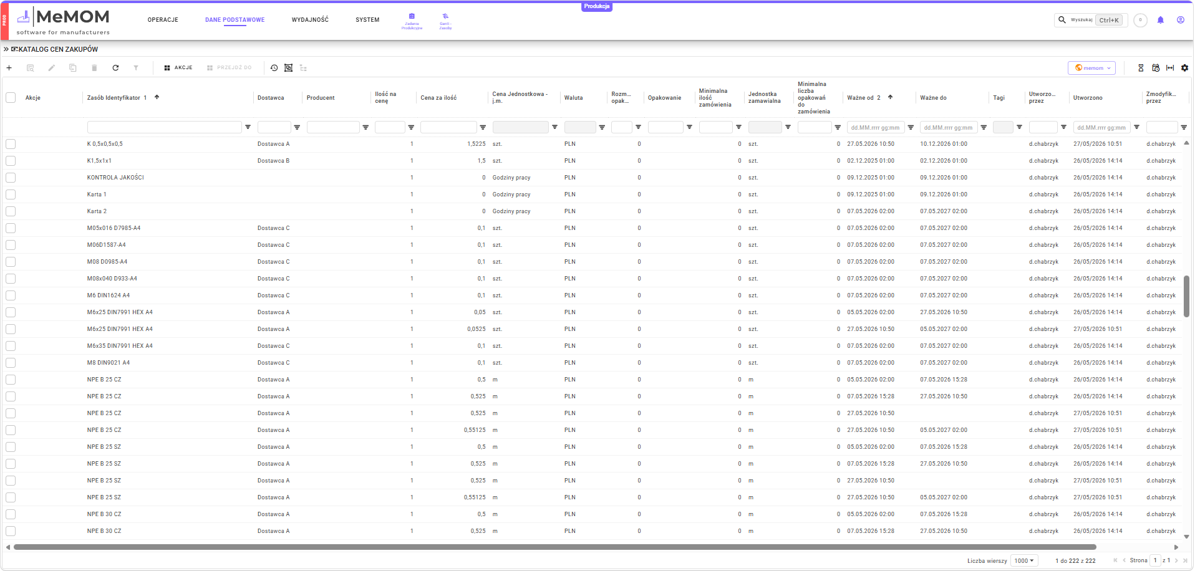Click the calendar clock icon at top right
1195x571 pixels.
[1156, 68]
